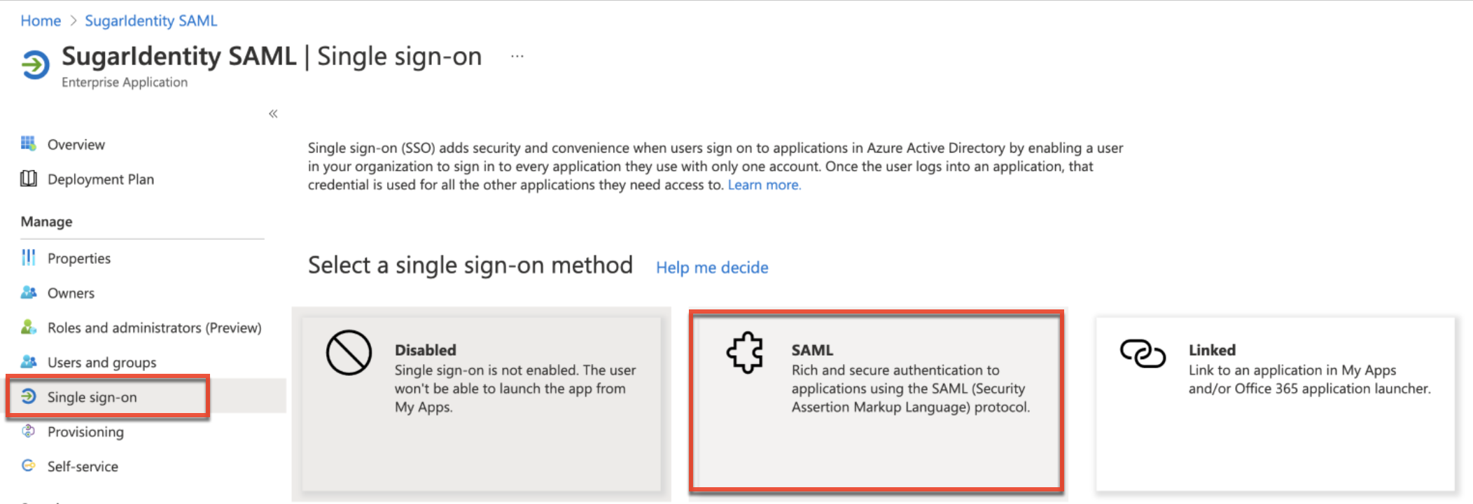The width and height of the screenshot is (1473, 504).
Task: Follow the Learn more link
Action: coord(764,185)
